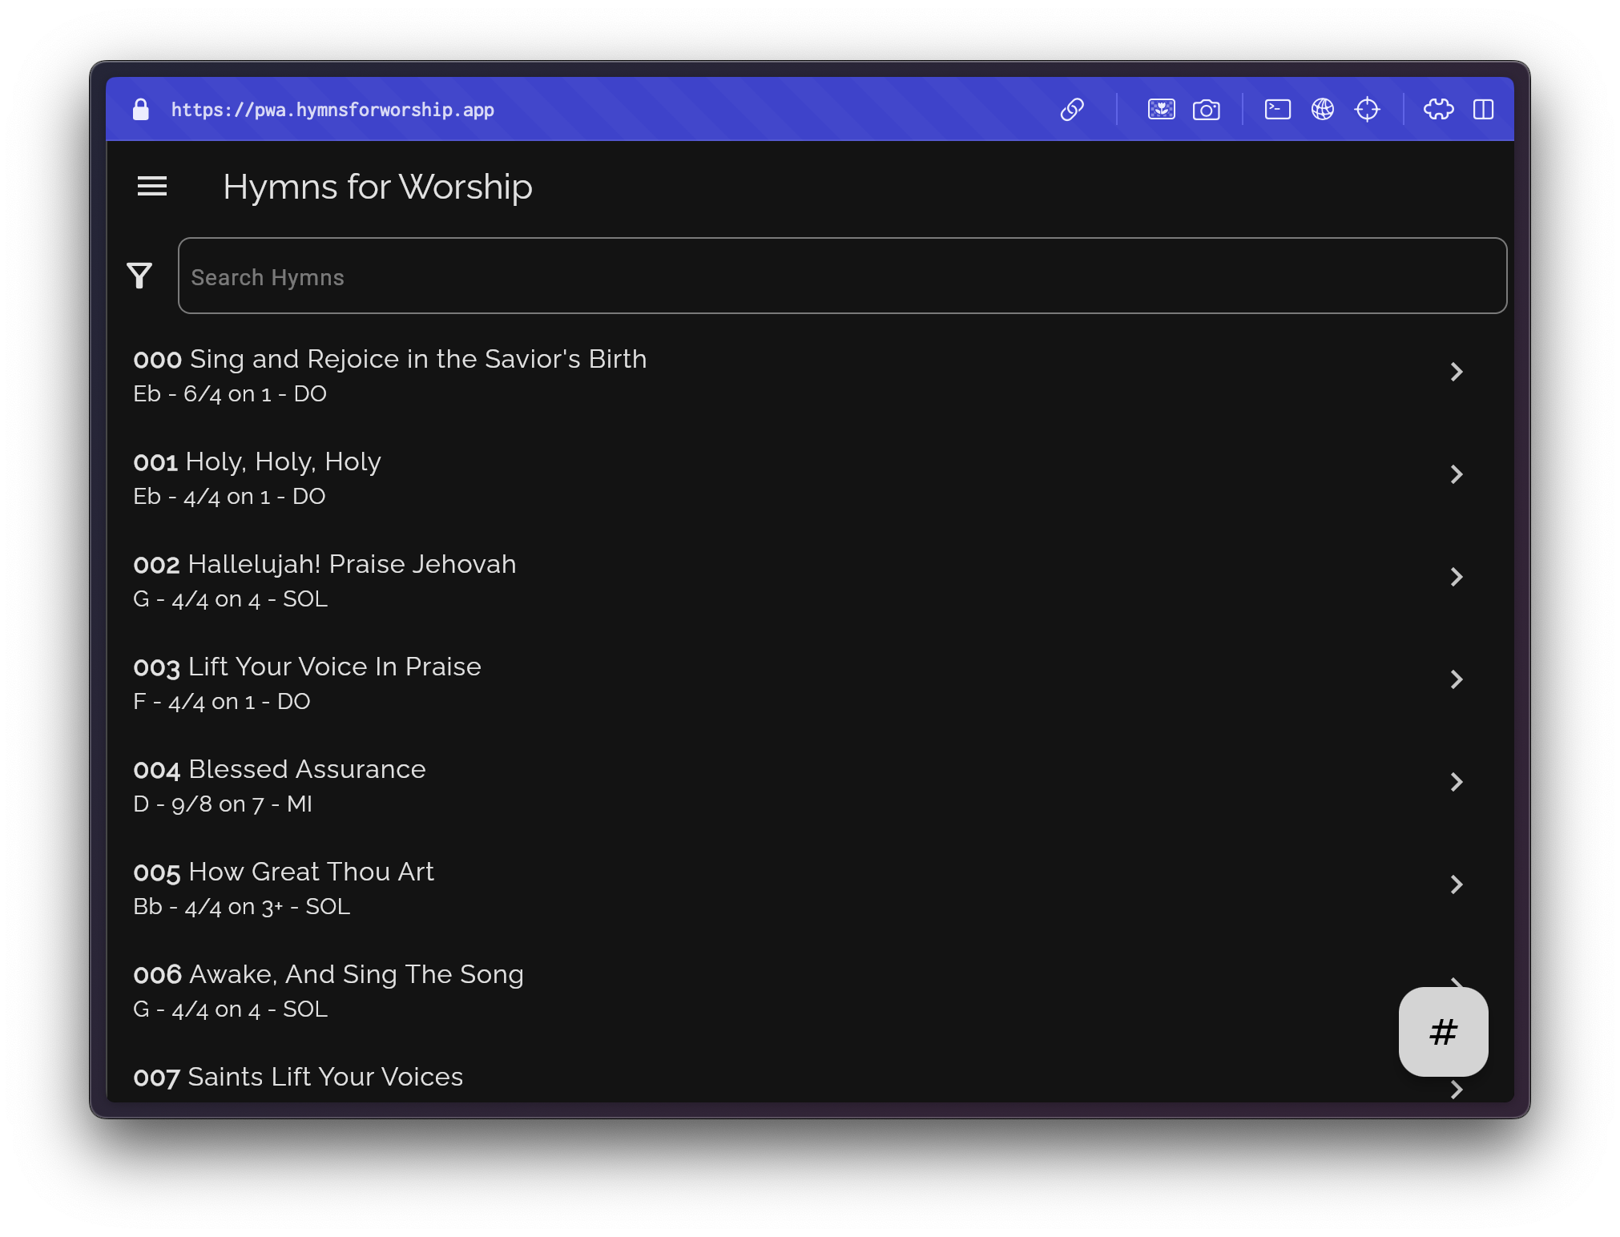
Task: Open the hymn filter funnel icon
Action: 139,276
